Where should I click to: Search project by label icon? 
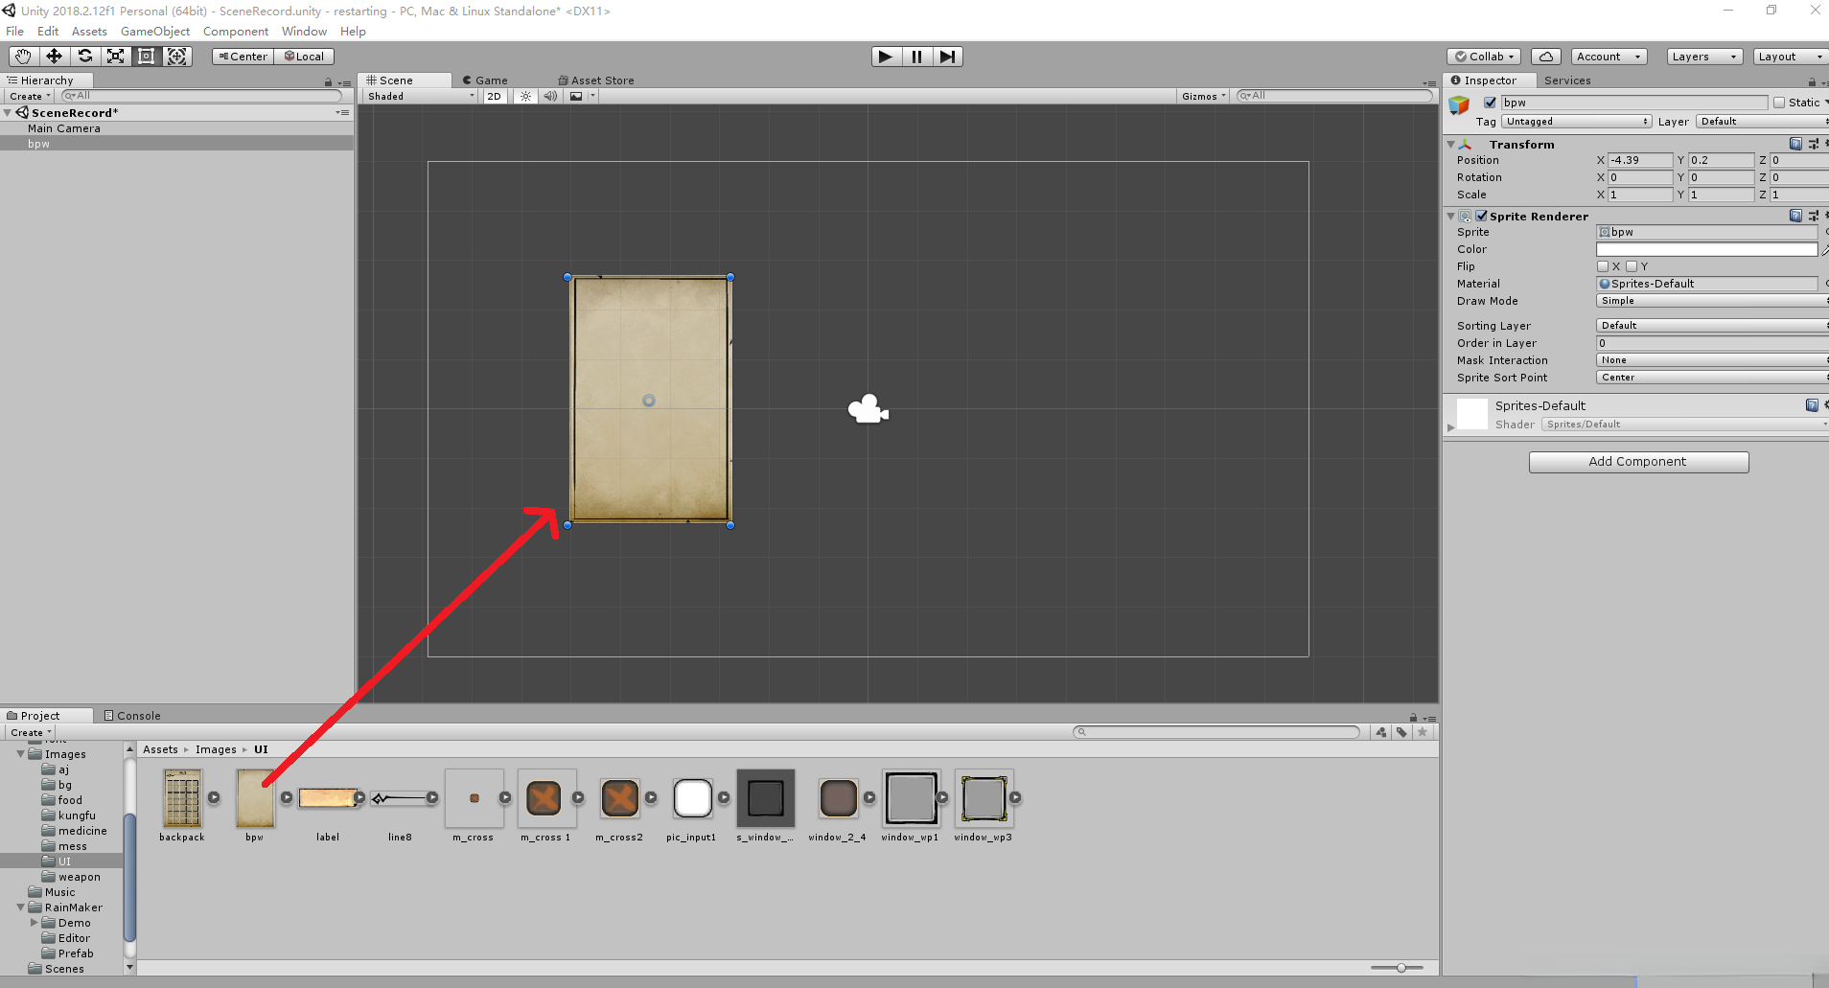pyautogui.click(x=1401, y=732)
